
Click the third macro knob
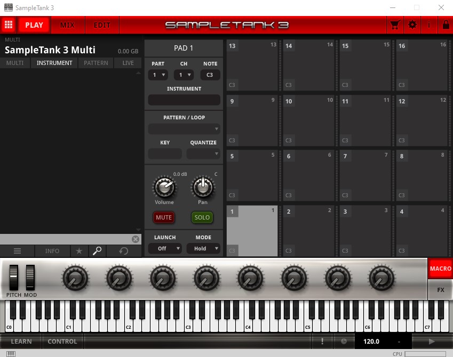click(163, 279)
